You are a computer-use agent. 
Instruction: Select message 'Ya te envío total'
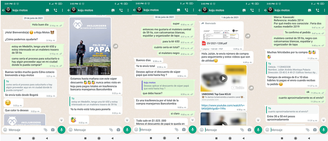151,66
